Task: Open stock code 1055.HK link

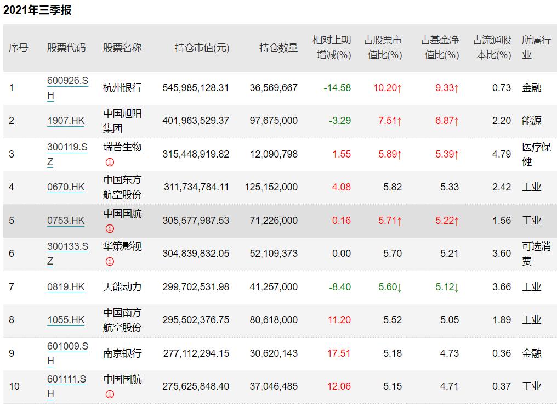Action: point(66,320)
